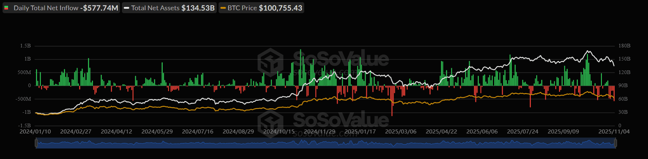Click the orange BTC Price legend marker
The width and height of the screenshot is (648, 159).
tap(223, 8)
